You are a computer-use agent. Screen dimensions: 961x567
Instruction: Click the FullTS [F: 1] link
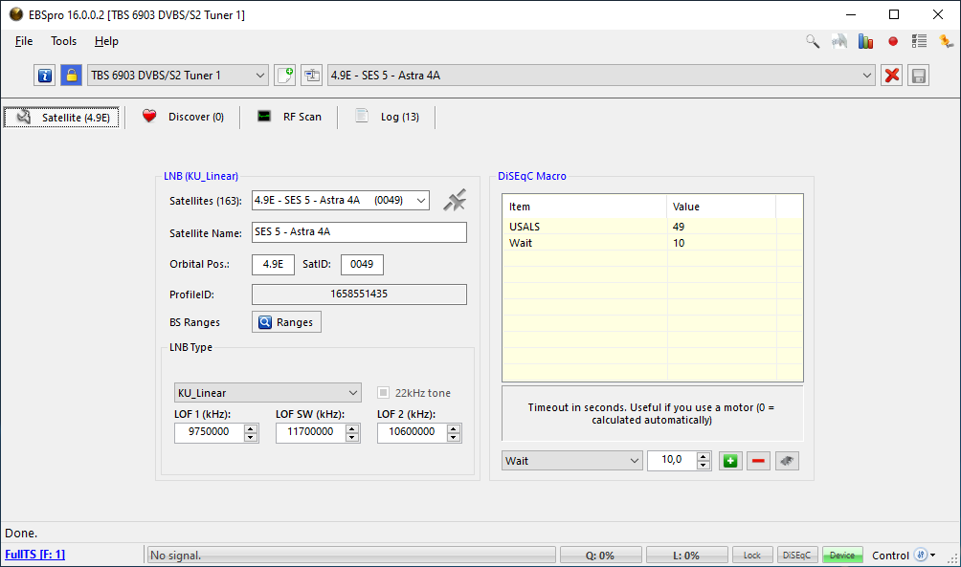point(34,556)
